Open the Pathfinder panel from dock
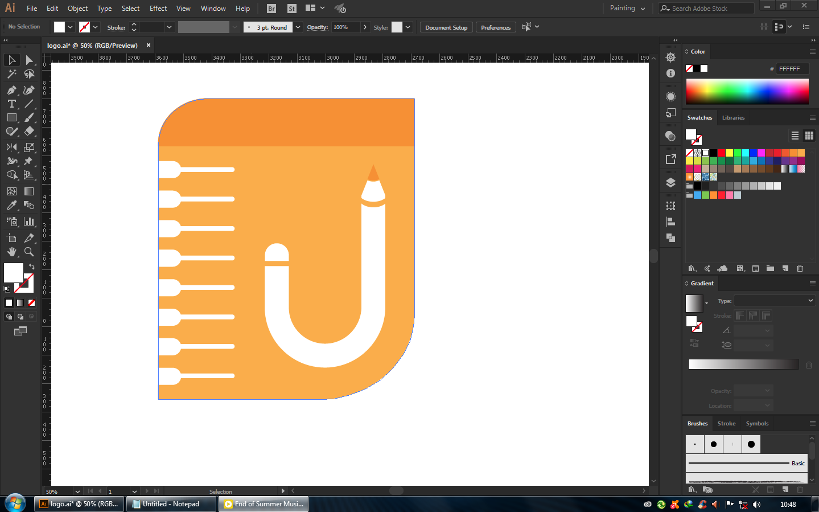The width and height of the screenshot is (819, 512). click(670, 237)
